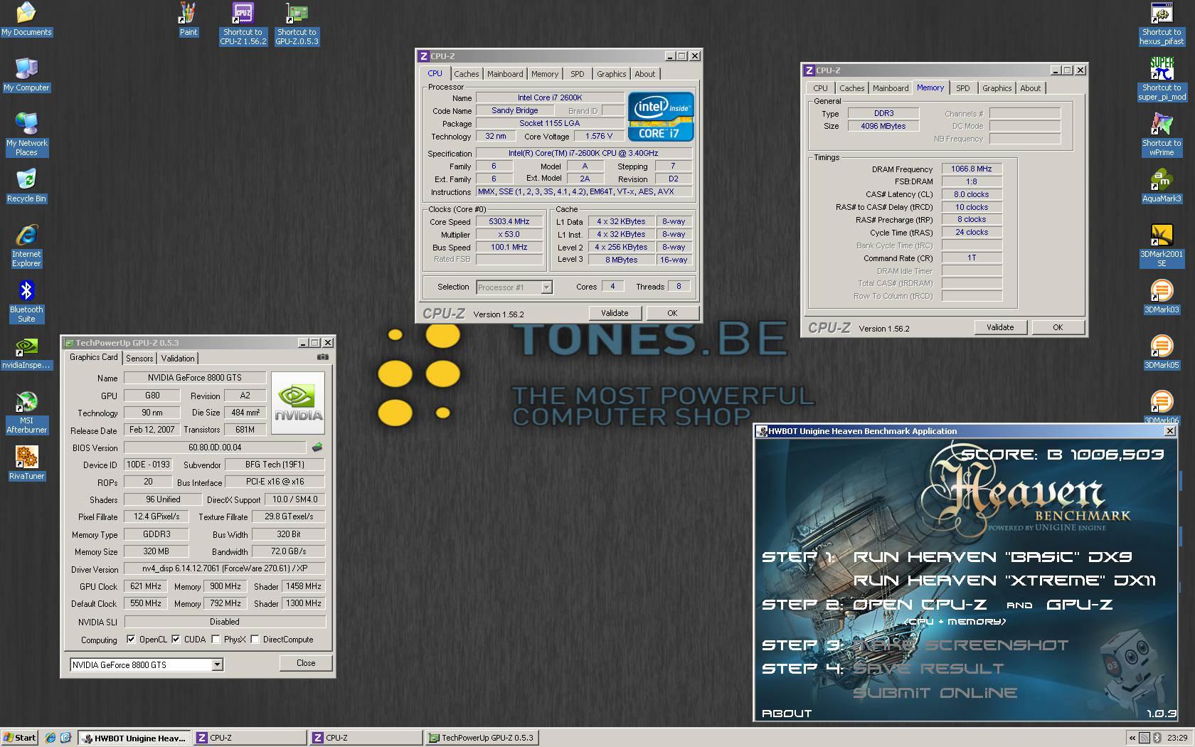This screenshot has width=1195, height=747.
Task: Select HWBOT Unigine Heaven taskbar button
Action: pos(134,738)
